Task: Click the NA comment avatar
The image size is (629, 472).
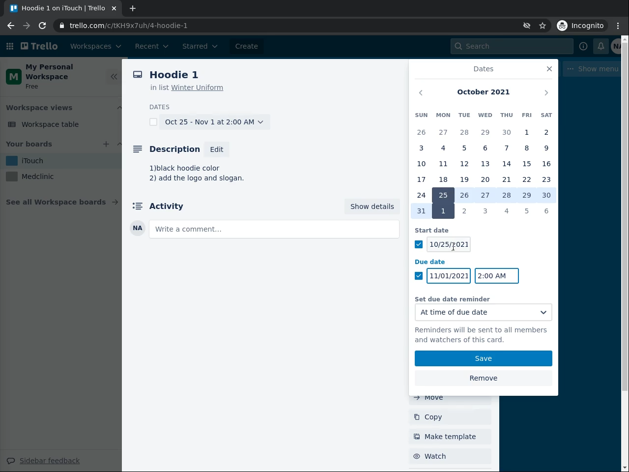Action: pyautogui.click(x=138, y=228)
